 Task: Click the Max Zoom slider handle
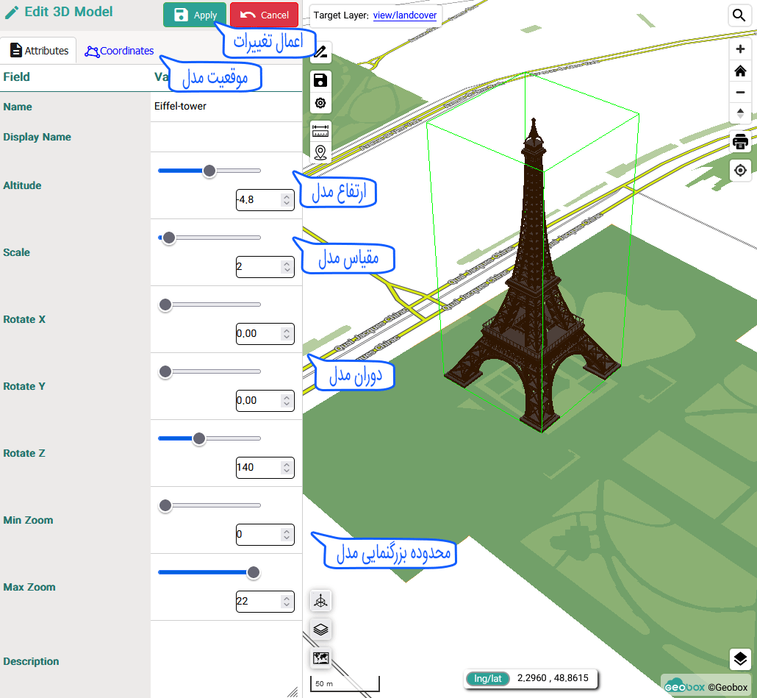coord(254,572)
